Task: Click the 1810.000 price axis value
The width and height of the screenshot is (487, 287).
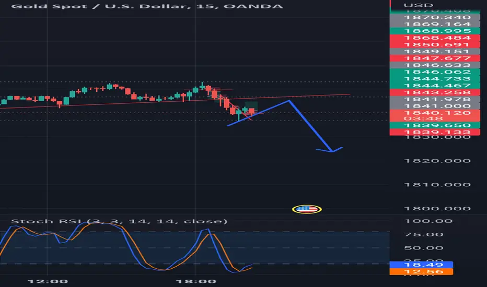Action: [437, 185]
